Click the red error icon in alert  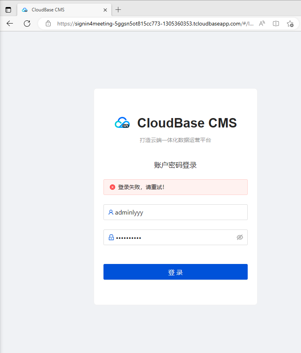coord(112,187)
